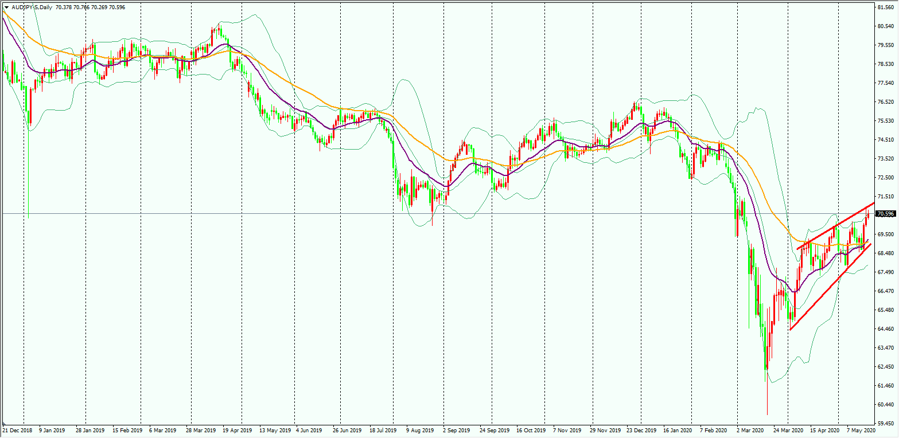Click the 16 Oct 2019 date label

click(531, 429)
